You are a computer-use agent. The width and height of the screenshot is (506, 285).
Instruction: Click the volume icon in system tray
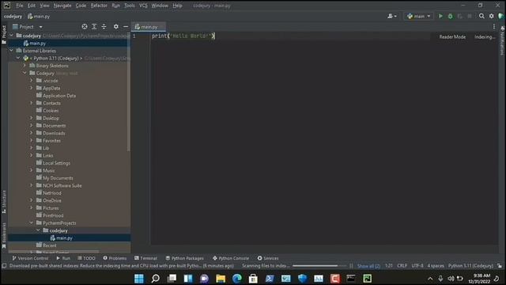[x=451, y=279]
